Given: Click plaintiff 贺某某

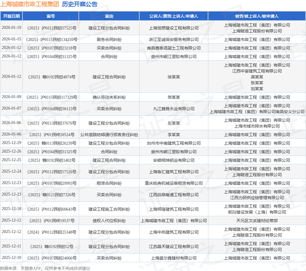Looking at the screenshot, I should (x=174, y=97).
